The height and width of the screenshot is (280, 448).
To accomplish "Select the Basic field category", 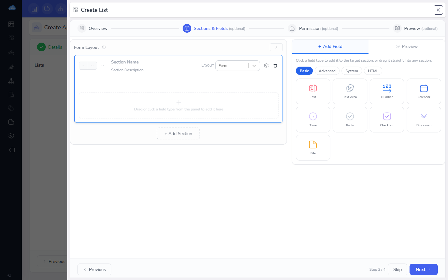I will pos(304,71).
